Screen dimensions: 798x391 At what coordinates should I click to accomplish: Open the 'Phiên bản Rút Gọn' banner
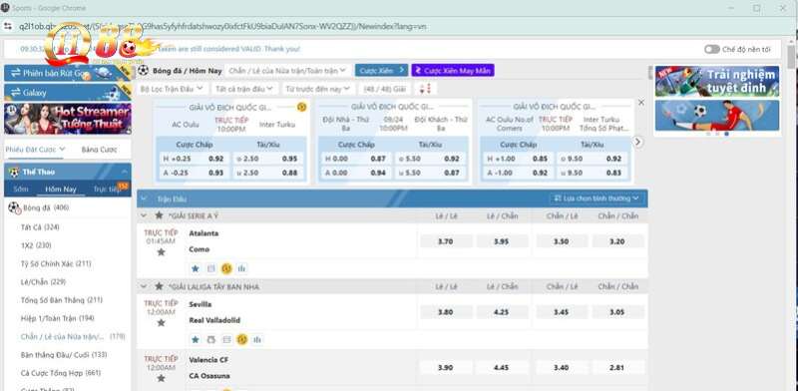pos(67,73)
